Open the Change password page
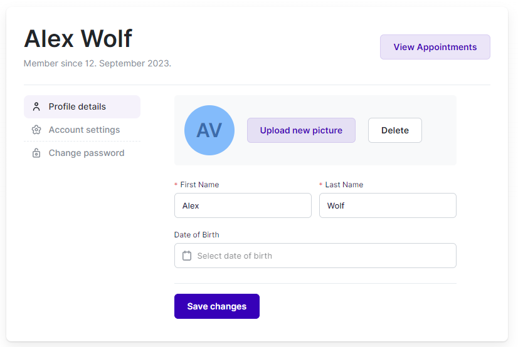The width and height of the screenshot is (518, 347). [86, 153]
